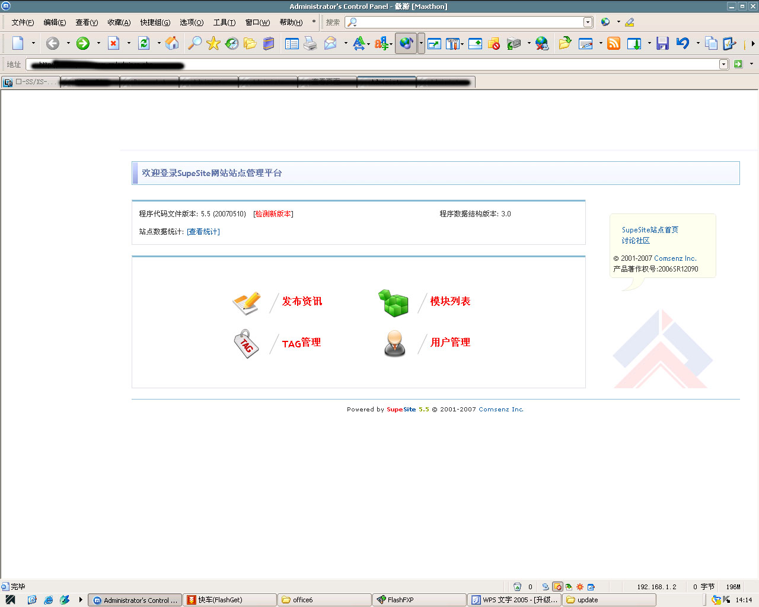Click the Undo blue arrow icon

(x=683, y=43)
